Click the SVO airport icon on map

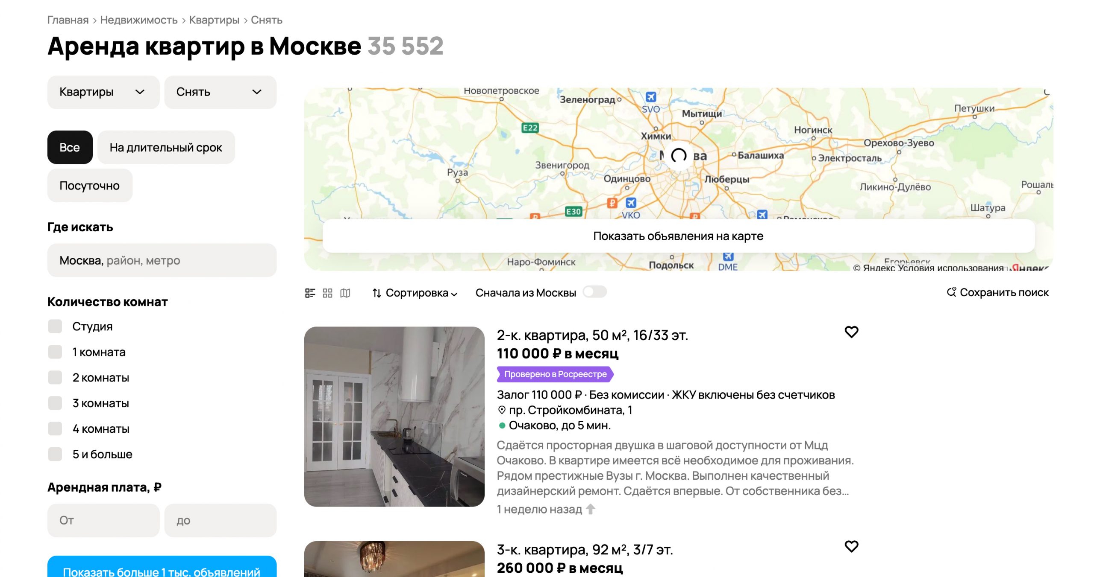[x=650, y=97]
